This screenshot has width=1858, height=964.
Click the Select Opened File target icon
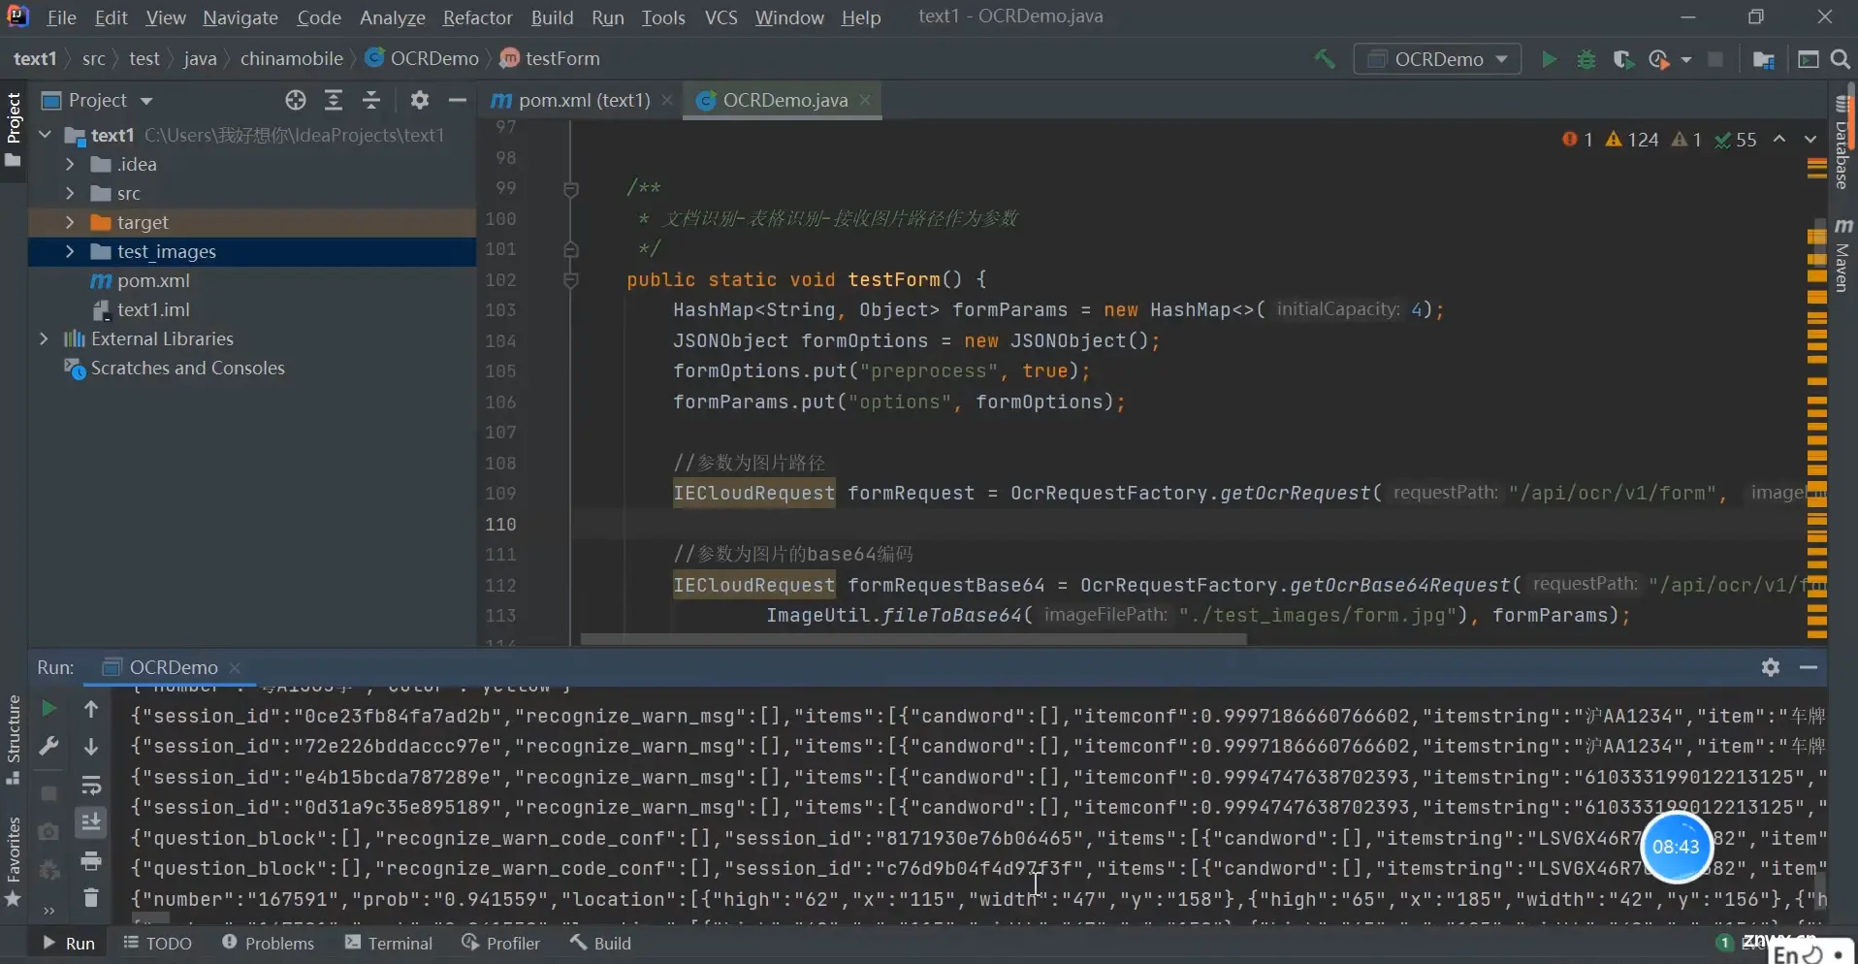296,100
